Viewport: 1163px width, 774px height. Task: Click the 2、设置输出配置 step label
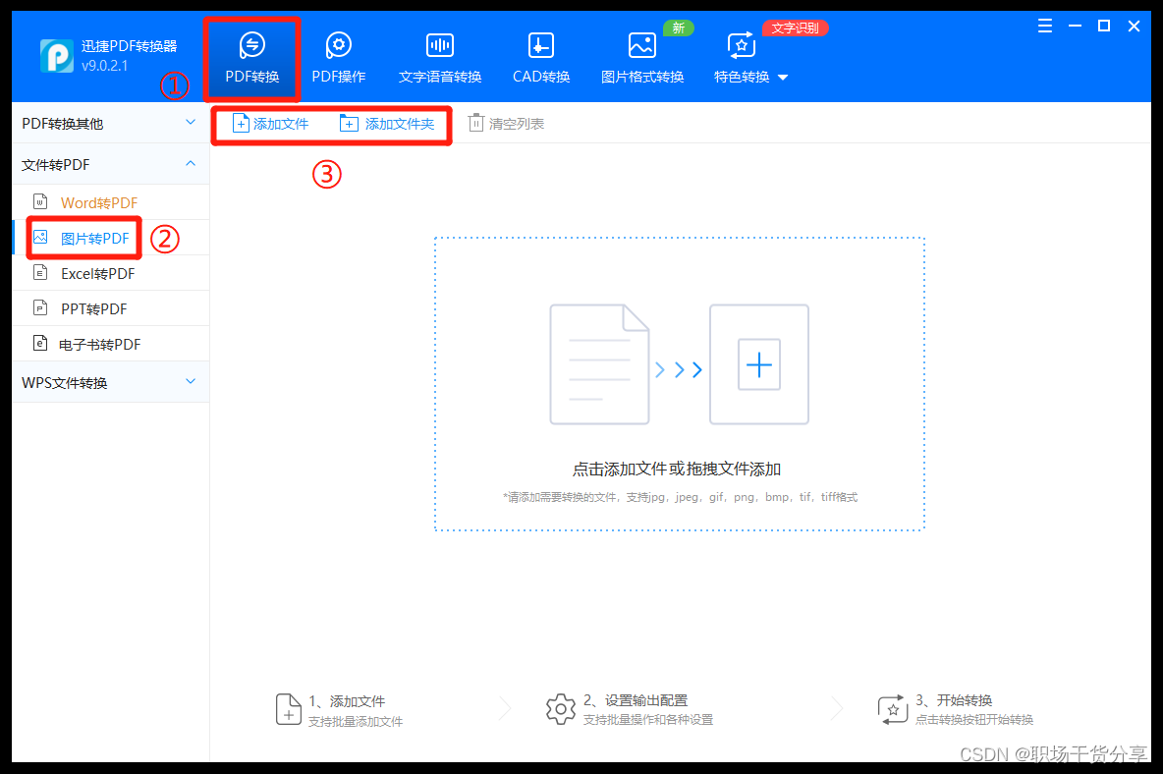coord(636,700)
